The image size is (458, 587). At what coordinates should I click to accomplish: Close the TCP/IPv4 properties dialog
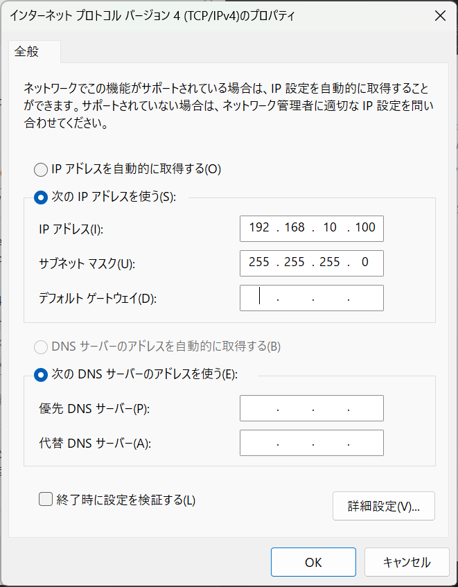(x=439, y=16)
